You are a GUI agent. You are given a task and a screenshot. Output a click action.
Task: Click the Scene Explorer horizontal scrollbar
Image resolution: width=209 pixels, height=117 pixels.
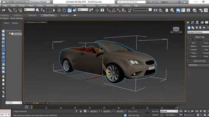pyautogui.click(x=14, y=103)
